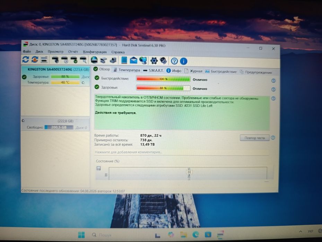Click the gray drive boxes toolbar icon

pyautogui.click(x=104, y=60)
